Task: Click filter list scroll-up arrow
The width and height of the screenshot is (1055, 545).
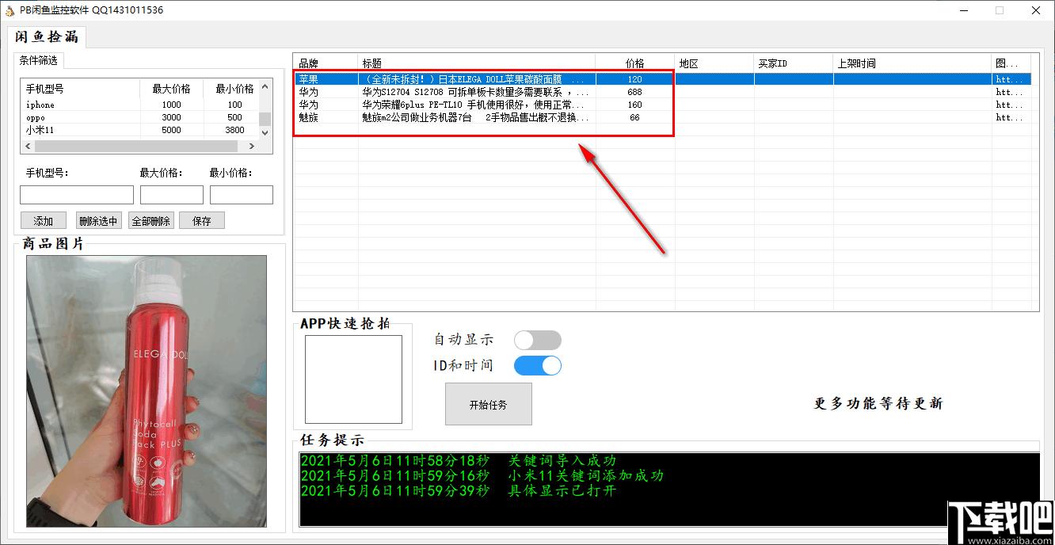Action: (265, 86)
